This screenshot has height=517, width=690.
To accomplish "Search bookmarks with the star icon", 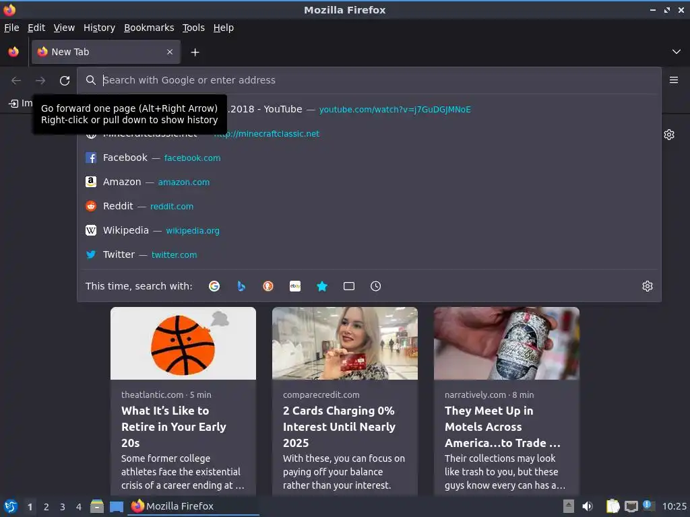I will [x=322, y=286].
